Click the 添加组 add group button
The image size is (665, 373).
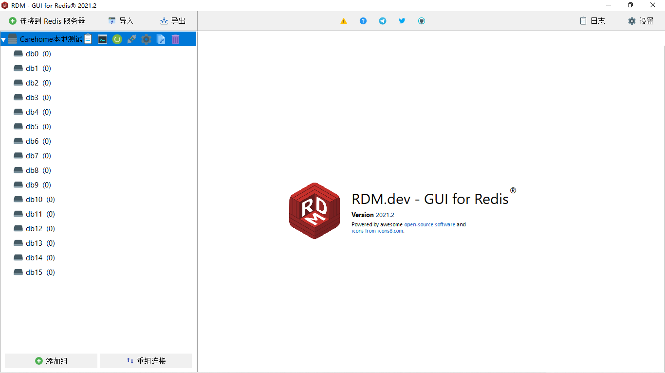click(51, 361)
